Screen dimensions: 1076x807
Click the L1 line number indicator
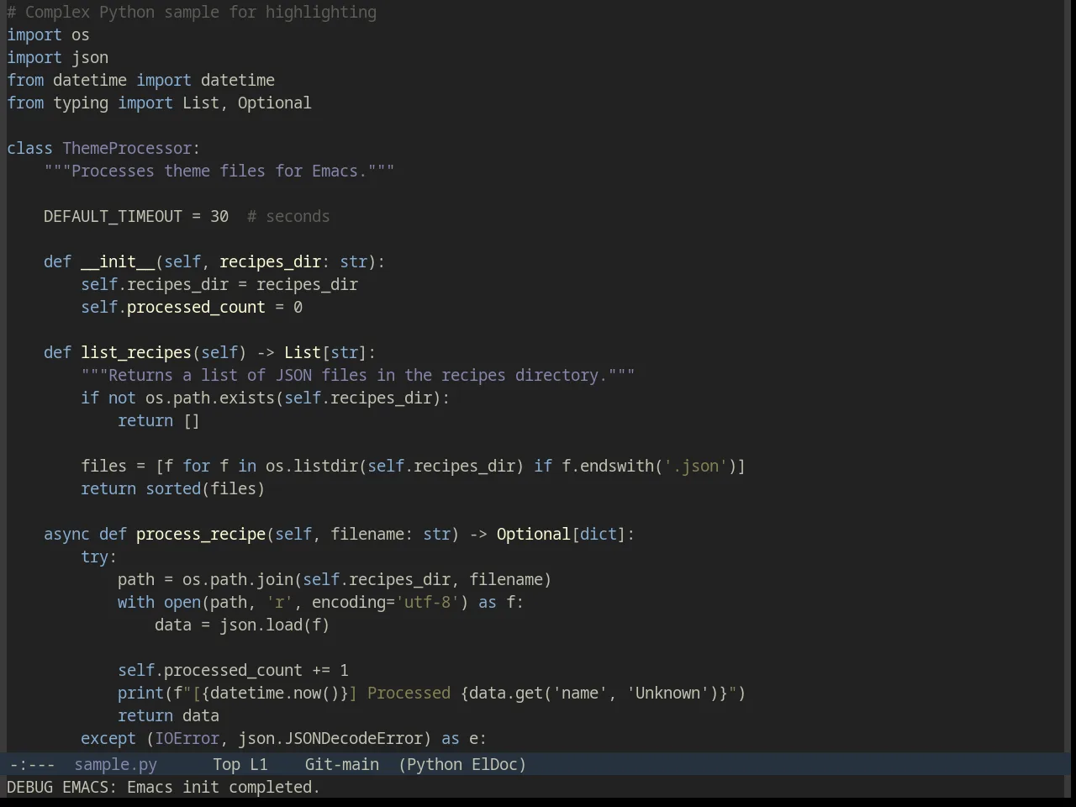tap(258, 764)
